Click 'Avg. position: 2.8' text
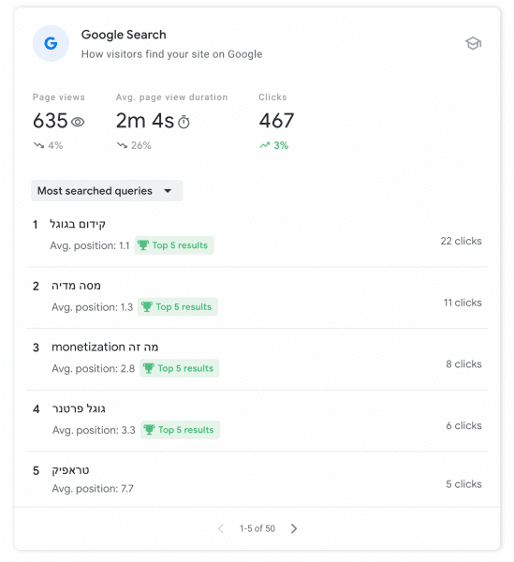Screen dimensions: 514x562 click(x=93, y=368)
